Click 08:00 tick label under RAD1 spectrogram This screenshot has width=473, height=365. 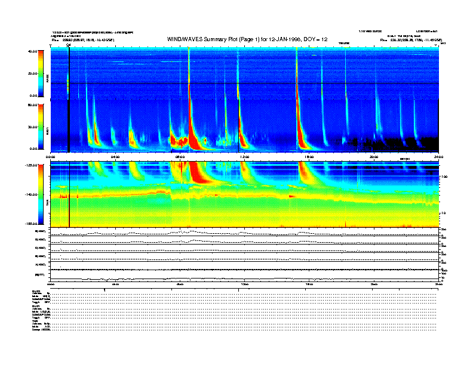coord(180,157)
